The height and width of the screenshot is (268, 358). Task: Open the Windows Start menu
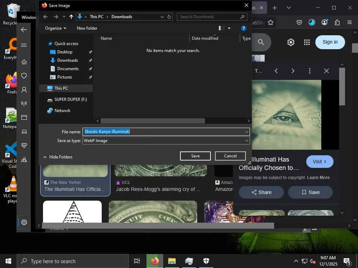pyautogui.click(x=8, y=261)
